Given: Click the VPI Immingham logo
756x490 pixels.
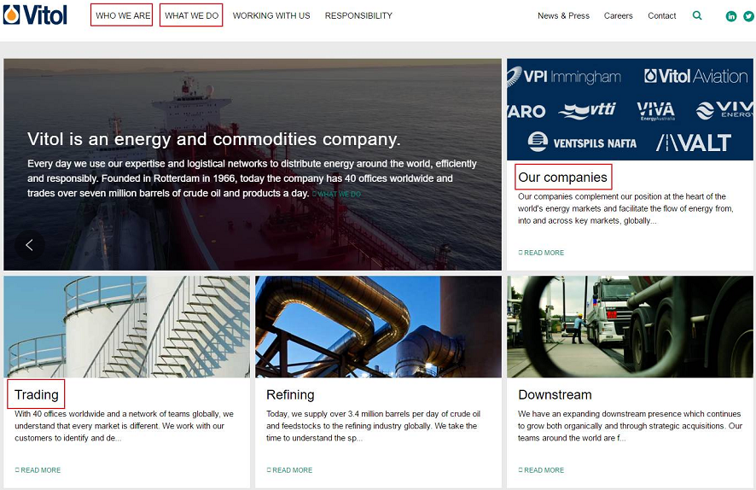Looking at the screenshot, I should pyautogui.click(x=564, y=76).
